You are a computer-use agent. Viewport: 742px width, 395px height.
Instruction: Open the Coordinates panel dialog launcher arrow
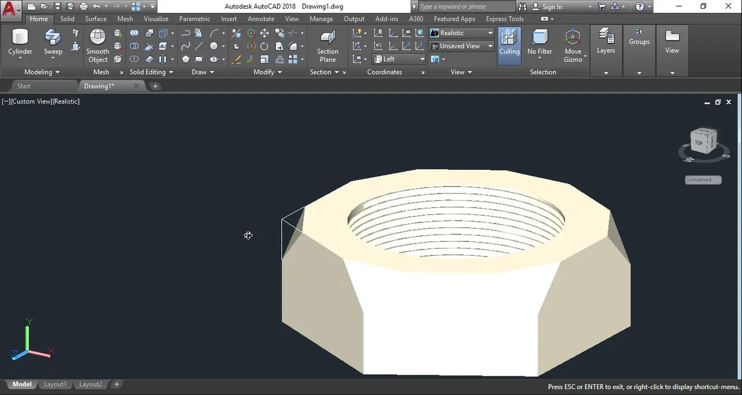[x=423, y=72]
